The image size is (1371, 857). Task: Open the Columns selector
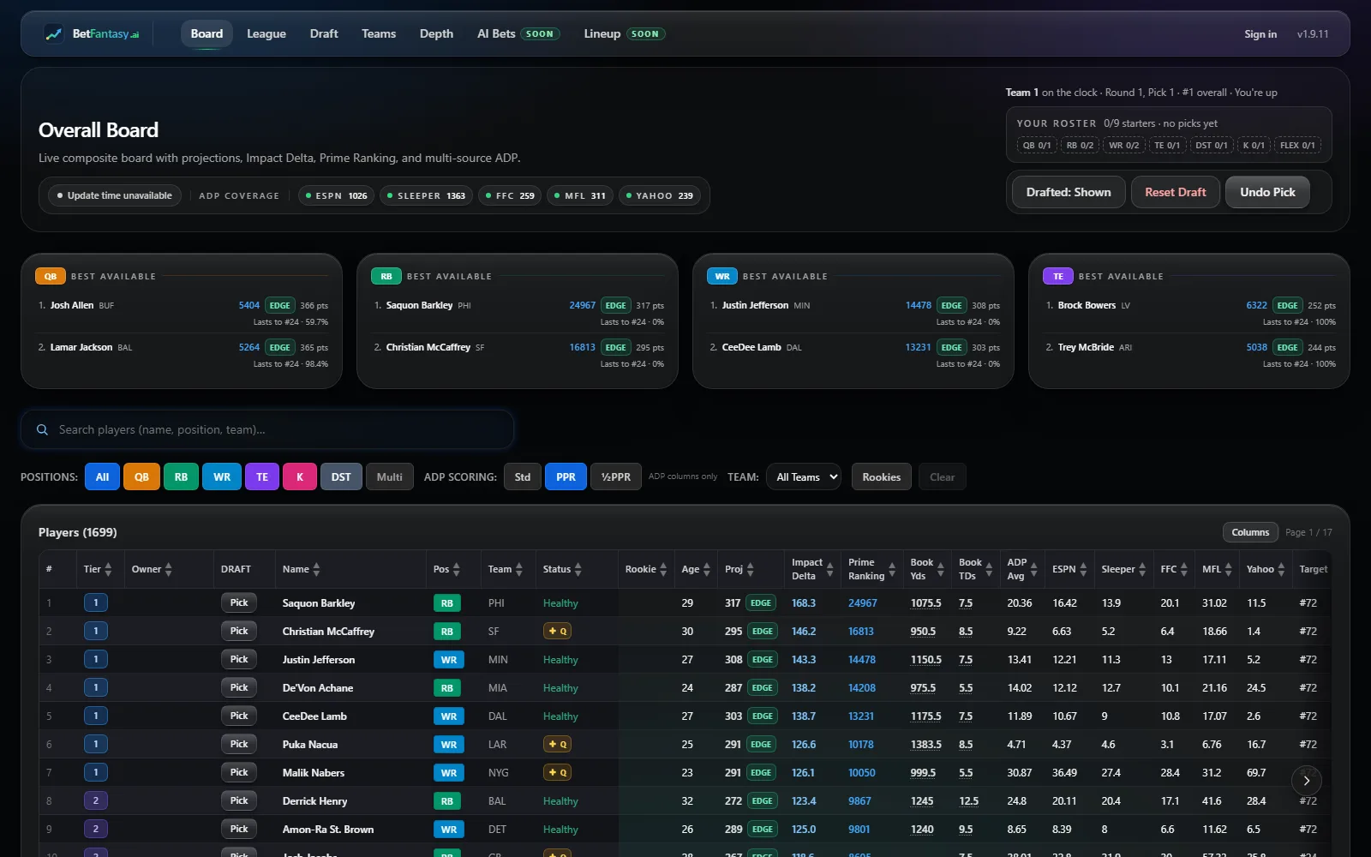[1250, 532]
